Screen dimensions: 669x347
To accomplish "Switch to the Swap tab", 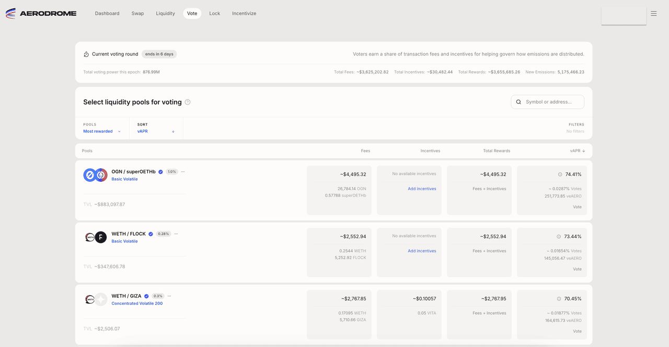I will pos(137,14).
